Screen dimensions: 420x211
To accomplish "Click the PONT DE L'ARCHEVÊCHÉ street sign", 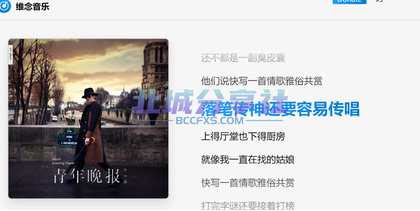I will coord(68,138).
